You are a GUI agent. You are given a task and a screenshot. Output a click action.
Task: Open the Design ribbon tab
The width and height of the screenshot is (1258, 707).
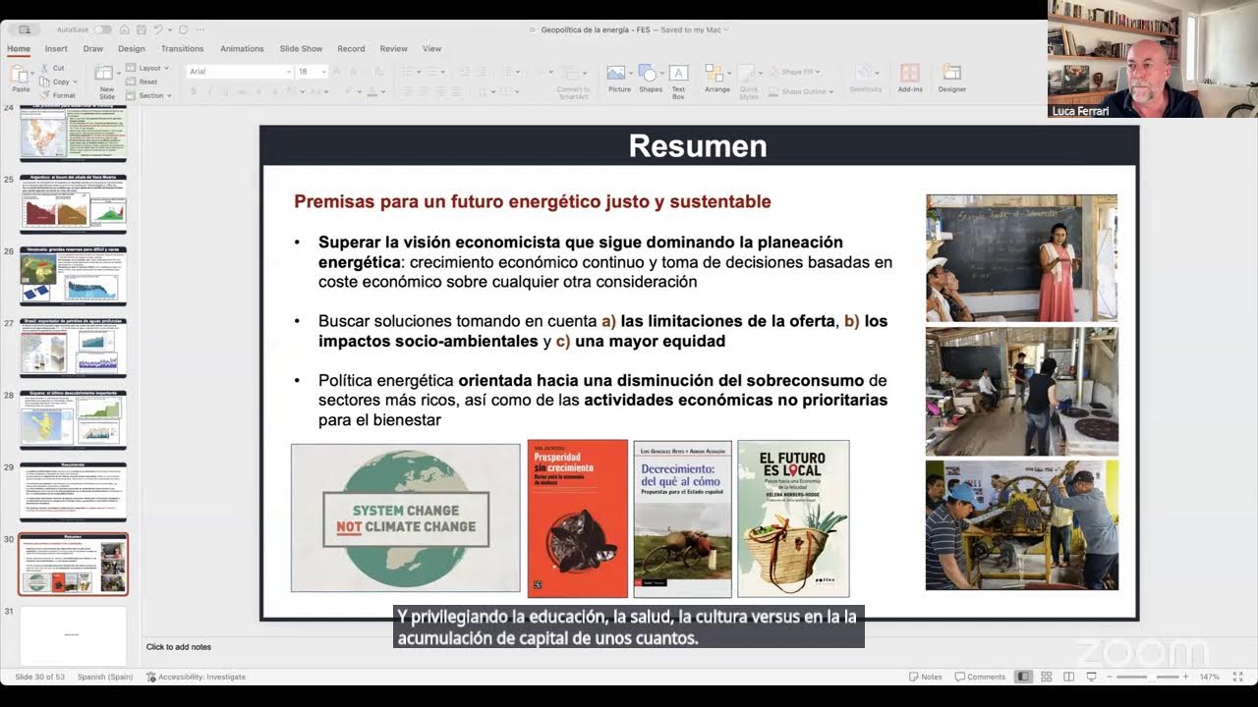[x=132, y=48]
